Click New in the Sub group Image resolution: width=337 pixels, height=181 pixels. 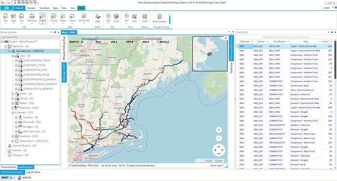tap(108, 16)
